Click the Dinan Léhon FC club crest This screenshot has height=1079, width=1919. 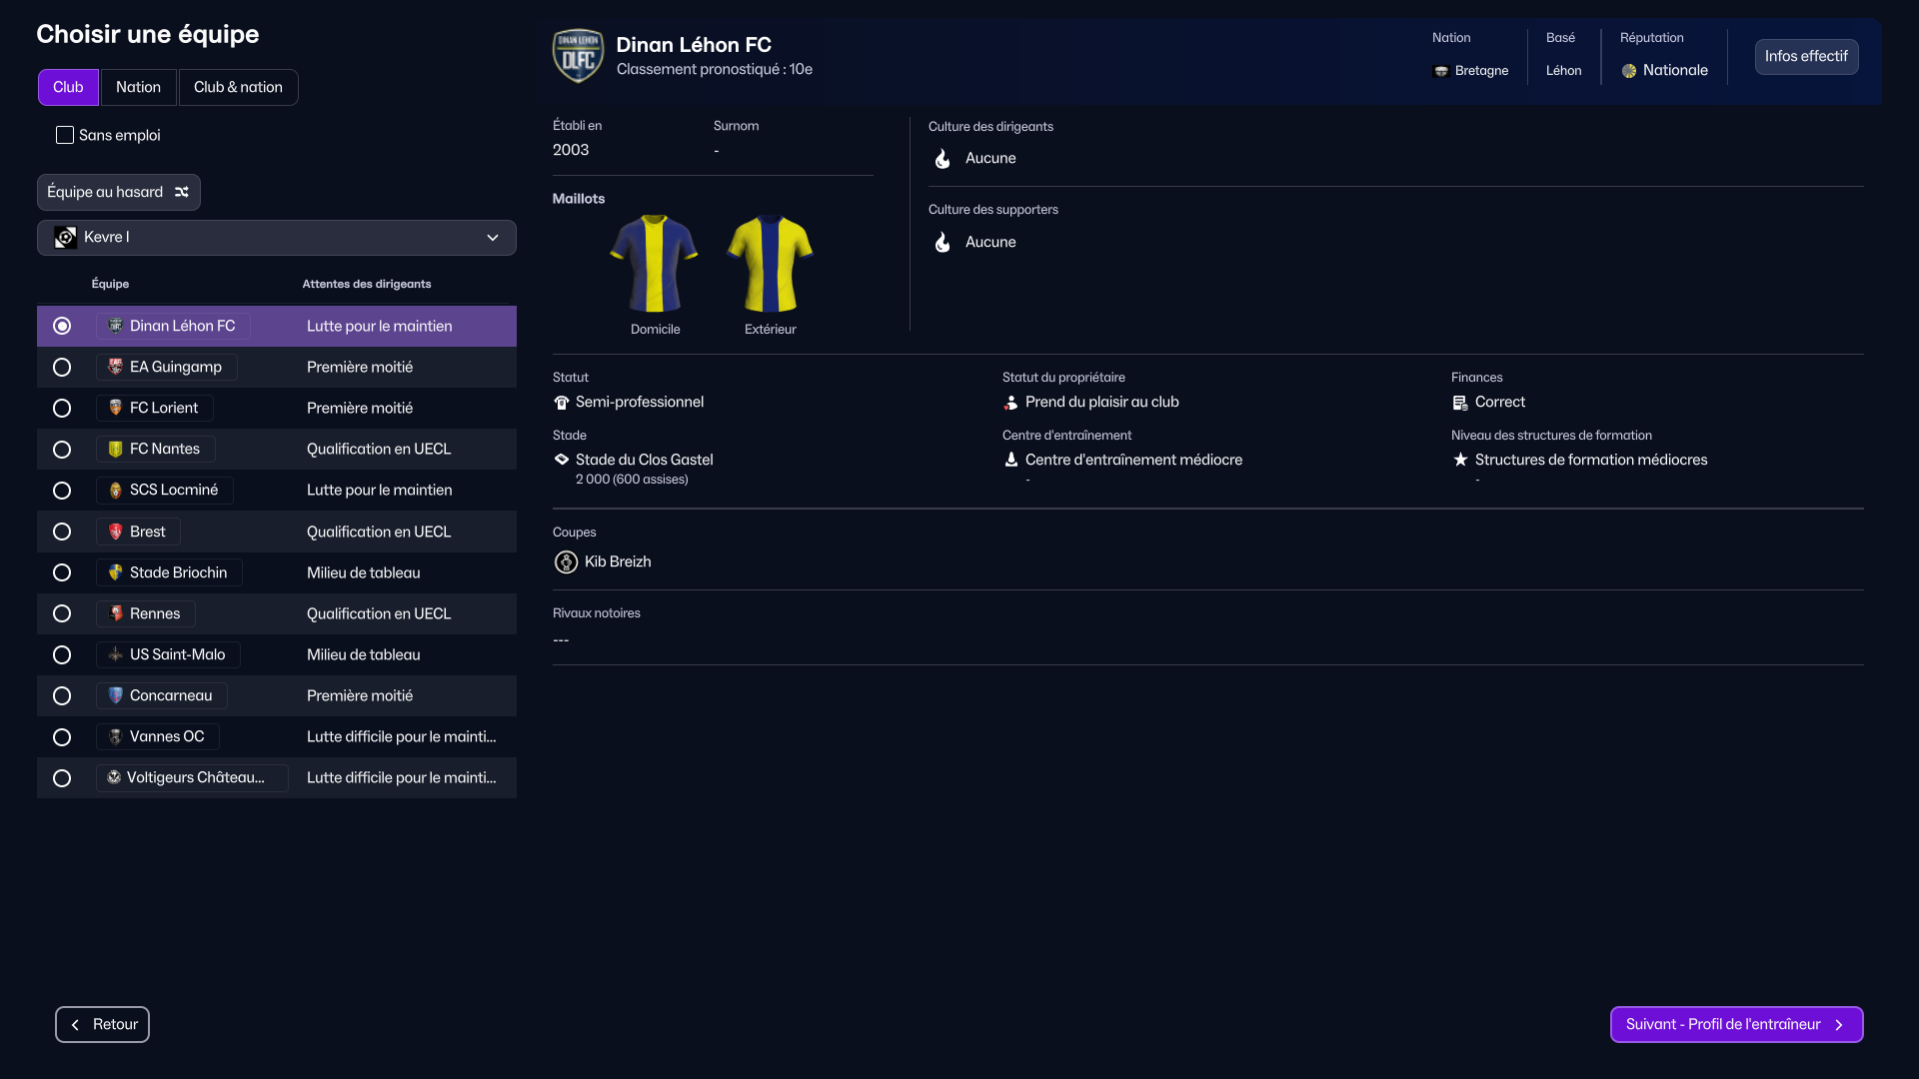578,56
